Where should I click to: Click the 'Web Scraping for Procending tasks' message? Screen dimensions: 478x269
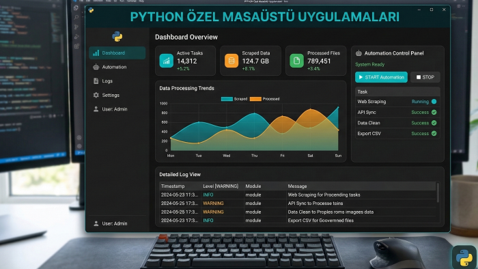click(324, 195)
